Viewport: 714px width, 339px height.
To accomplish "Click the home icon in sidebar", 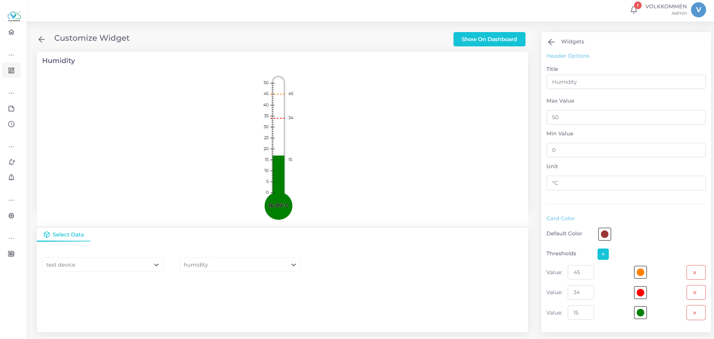I will (11, 32).
